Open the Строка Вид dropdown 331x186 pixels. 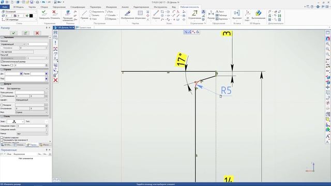coord(32,112)
